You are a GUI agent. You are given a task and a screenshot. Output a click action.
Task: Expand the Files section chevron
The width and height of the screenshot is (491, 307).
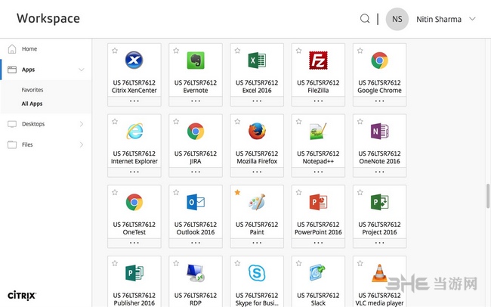(x=82, y=144)
